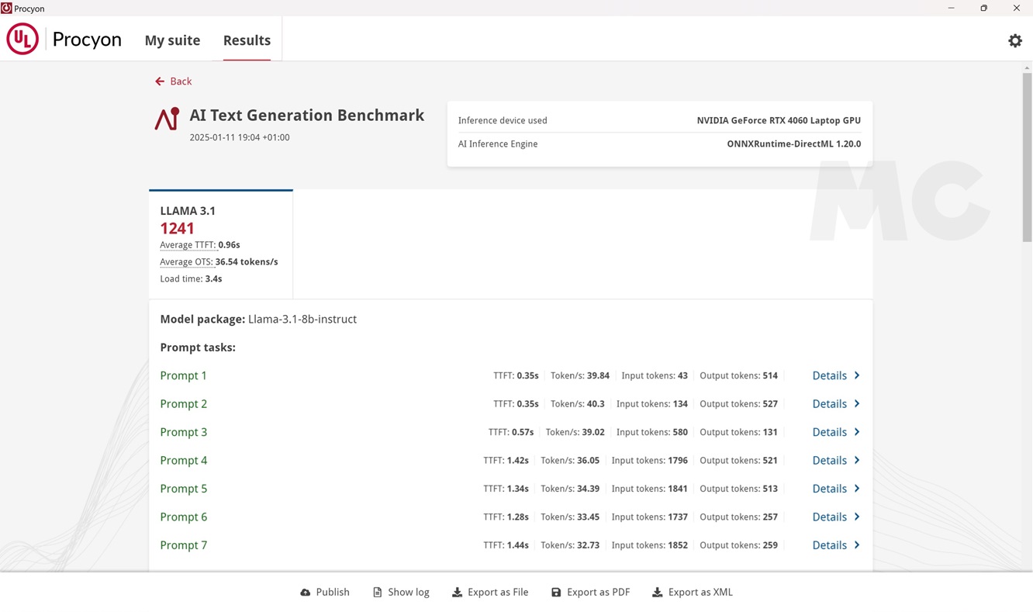Switch to the My suite tab
This screenshot has width=1033, height=612.
tap(172, 40)
